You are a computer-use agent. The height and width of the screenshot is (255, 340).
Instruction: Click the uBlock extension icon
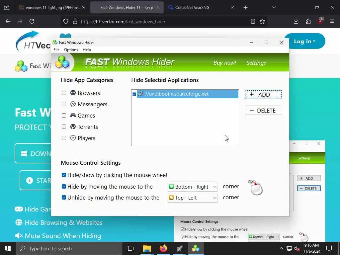click(320, 21)
